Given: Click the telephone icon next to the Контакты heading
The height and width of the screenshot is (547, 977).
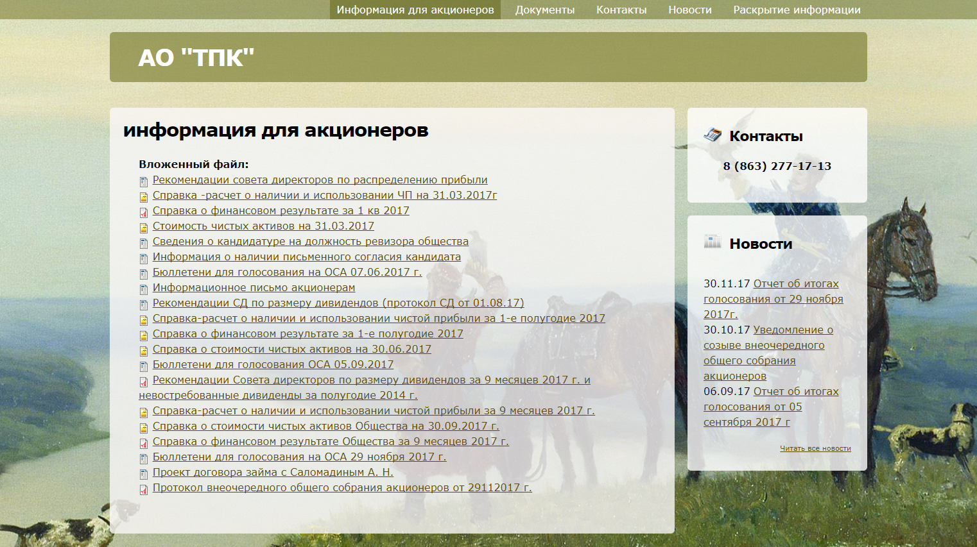Looking at the screenshot, I should [713, 135].
